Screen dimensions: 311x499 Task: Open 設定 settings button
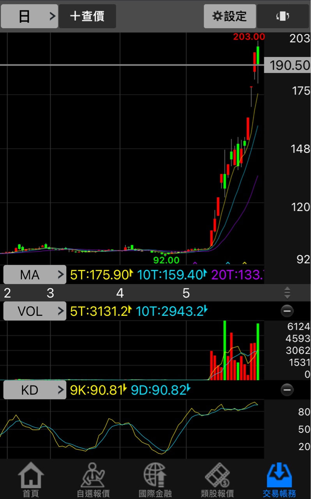[230, 16]
